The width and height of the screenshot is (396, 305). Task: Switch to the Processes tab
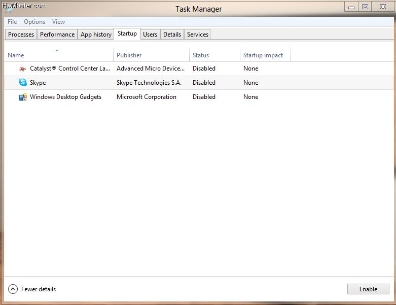[x=21, y=35]
